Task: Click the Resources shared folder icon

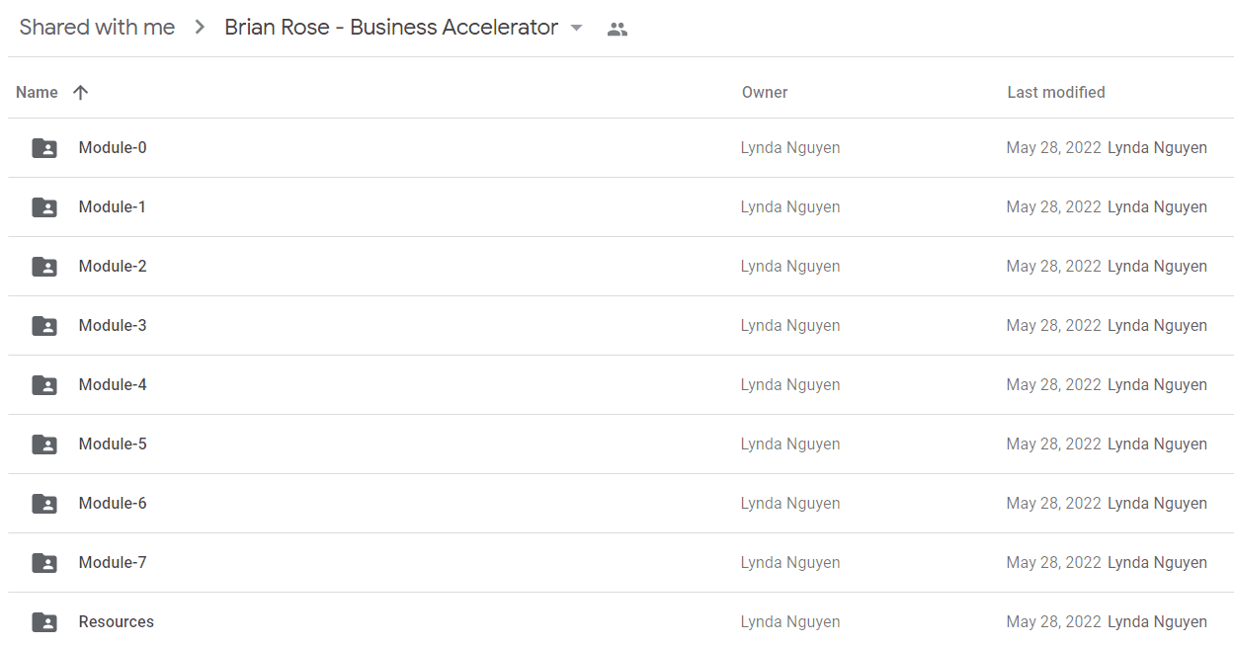Action: coord(44,622)
